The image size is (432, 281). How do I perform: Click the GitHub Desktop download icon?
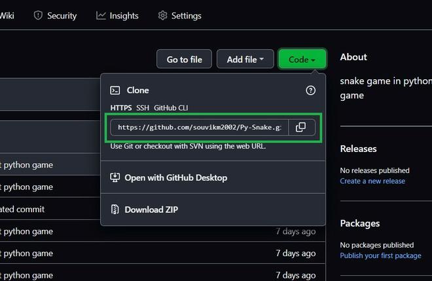coord(115,178)
